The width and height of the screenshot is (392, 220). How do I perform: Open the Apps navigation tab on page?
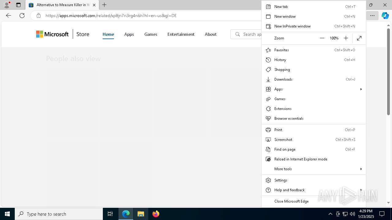pyautogui.click(x=129, y=34)
